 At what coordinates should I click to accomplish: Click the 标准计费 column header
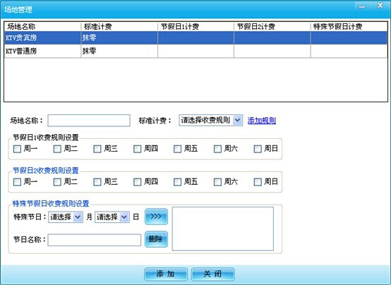coord(119,26)
